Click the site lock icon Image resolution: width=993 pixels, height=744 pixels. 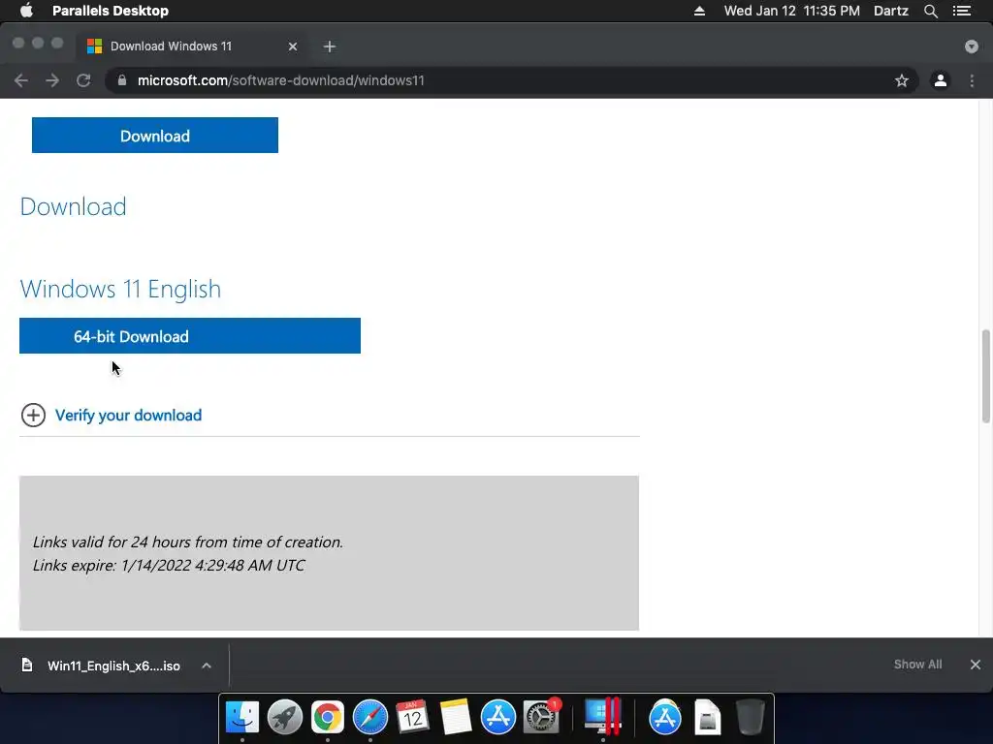click(122, 80)
